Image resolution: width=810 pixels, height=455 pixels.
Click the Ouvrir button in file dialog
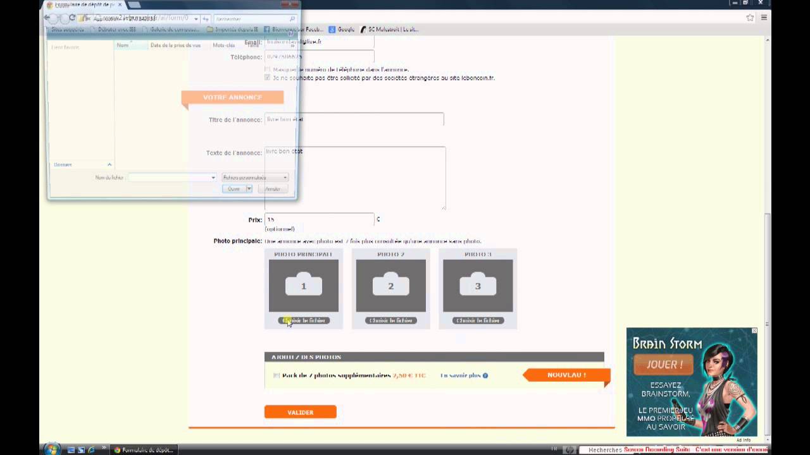(x=234, y=189)
